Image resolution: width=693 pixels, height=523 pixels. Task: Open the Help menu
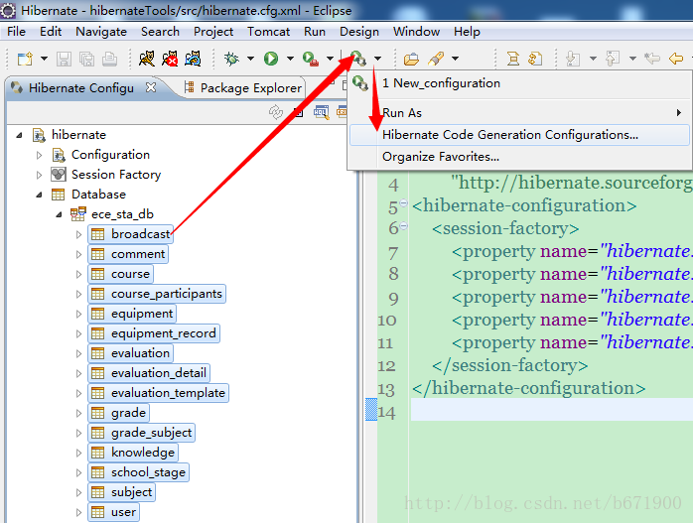click(x=467, y=32)
